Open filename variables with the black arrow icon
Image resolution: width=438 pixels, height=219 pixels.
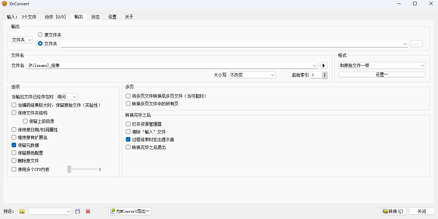click(323, 65)
